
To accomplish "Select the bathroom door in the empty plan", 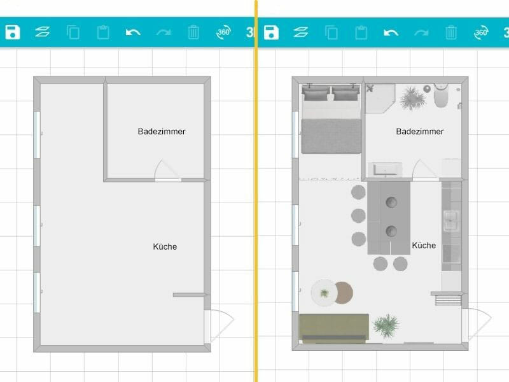I will click(167, 170).
